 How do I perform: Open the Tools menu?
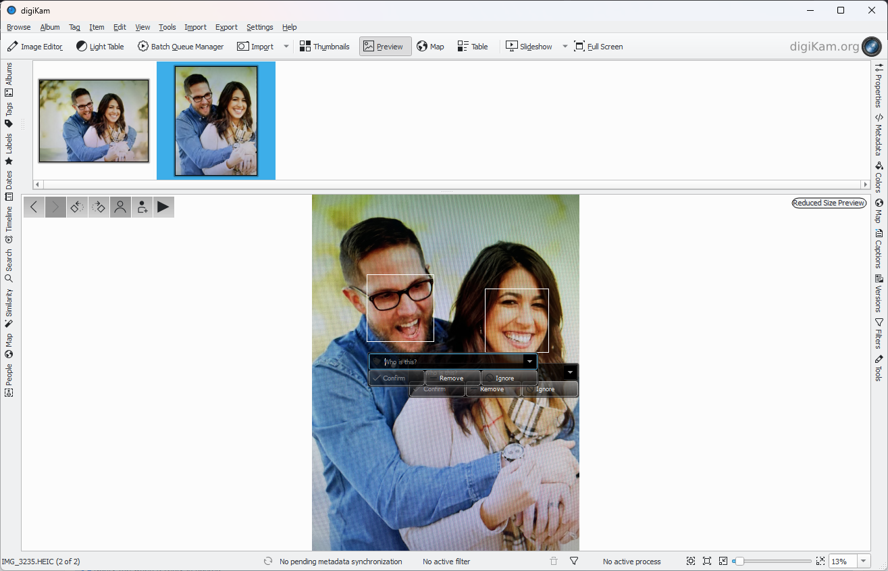tap(167, 27)
